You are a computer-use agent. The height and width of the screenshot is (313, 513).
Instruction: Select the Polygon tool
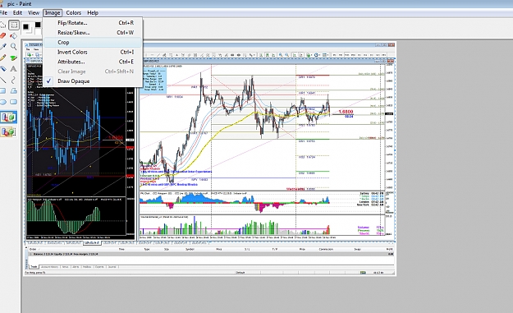[13, 90]
